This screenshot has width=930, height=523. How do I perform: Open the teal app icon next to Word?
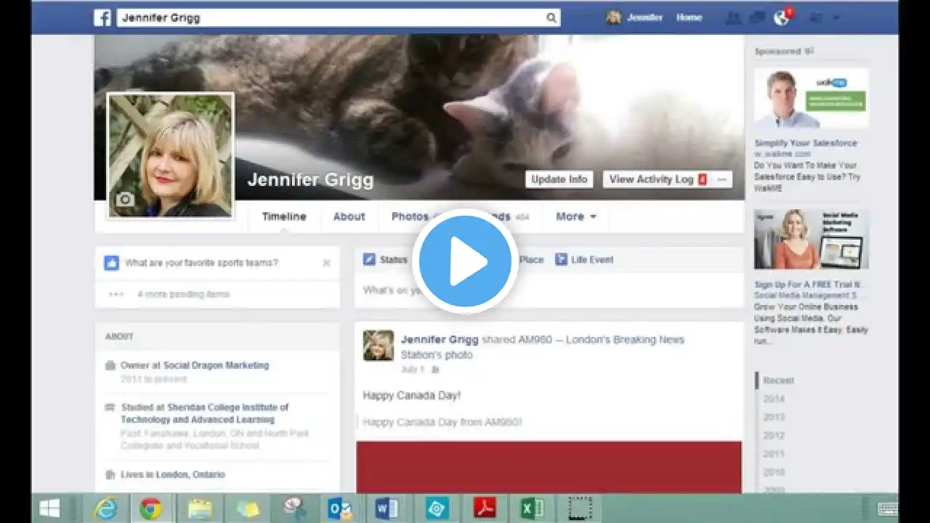tap(437, 508)
